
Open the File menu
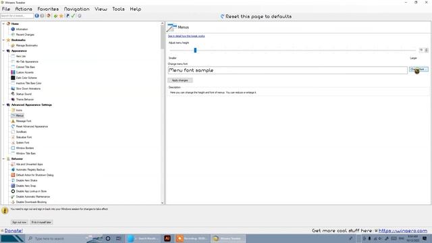coord(6,9)
